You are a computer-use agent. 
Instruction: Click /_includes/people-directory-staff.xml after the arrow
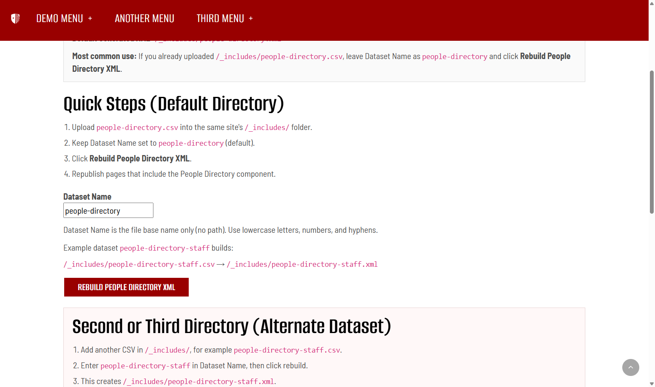[x=302, y=264]
